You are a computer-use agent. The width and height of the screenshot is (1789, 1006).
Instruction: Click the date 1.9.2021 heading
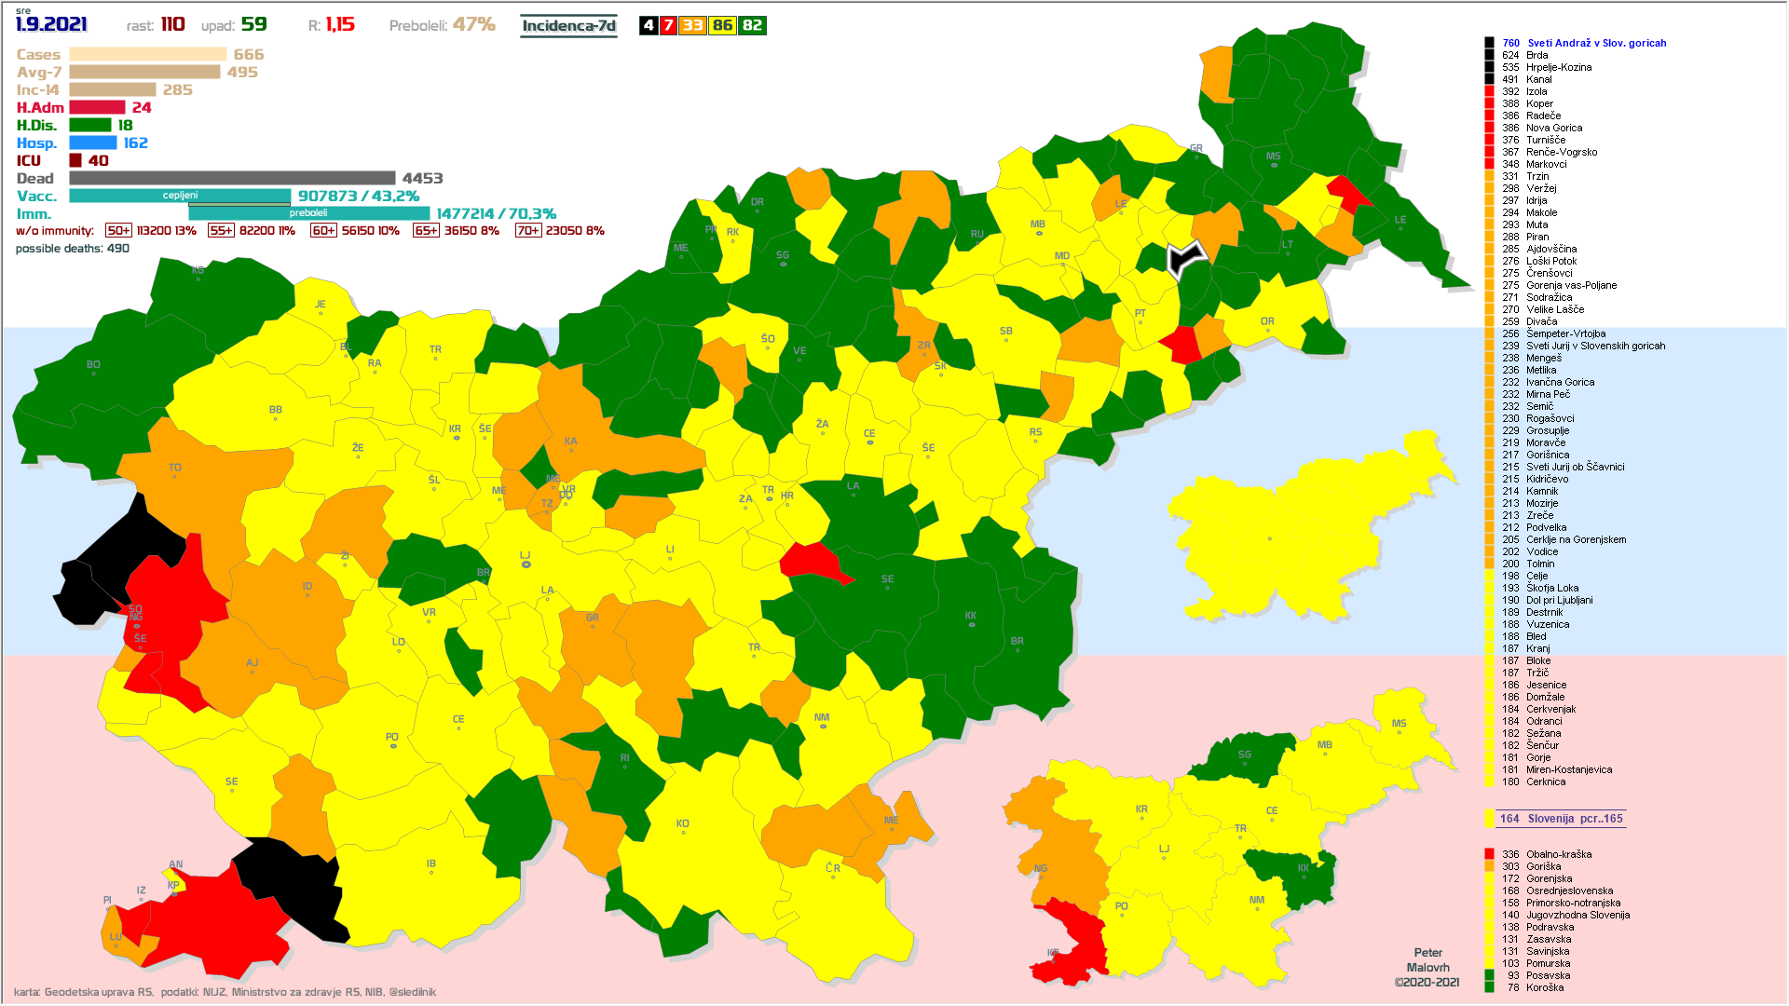coord(52,25)
